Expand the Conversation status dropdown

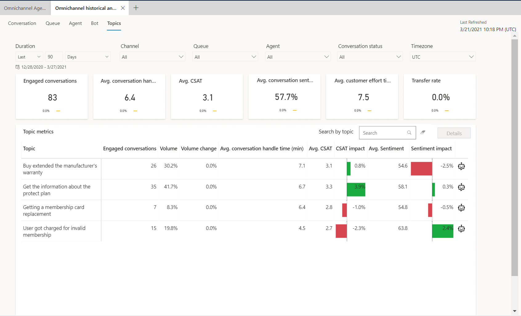[370, 57]
